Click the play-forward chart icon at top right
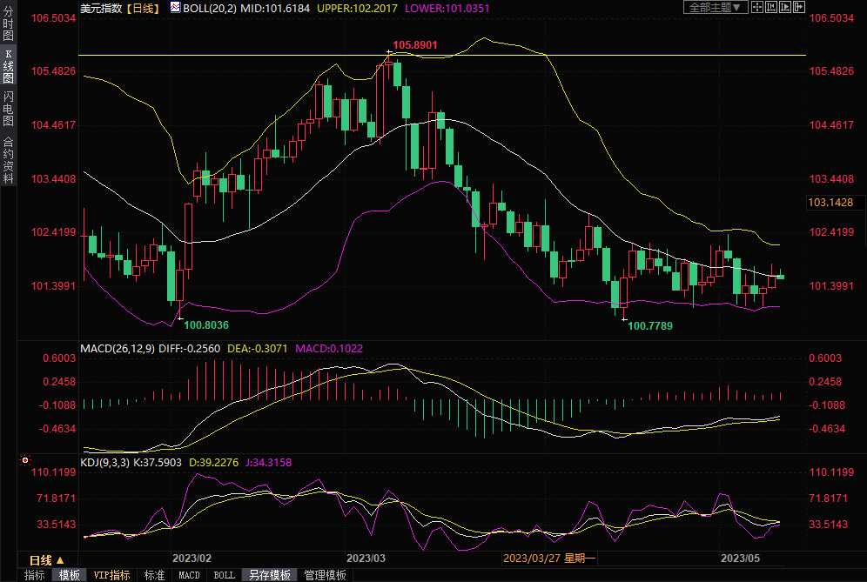 point(784,7)
